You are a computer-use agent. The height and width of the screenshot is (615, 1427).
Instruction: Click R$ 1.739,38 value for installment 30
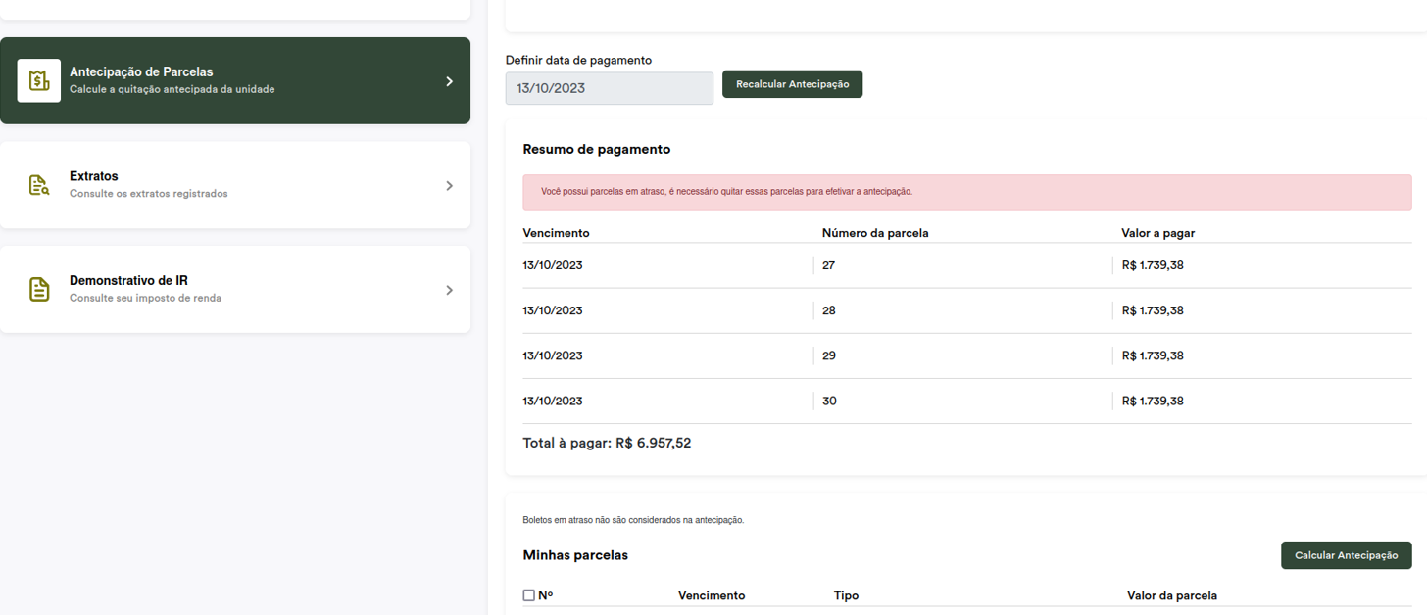(1153, 401)
